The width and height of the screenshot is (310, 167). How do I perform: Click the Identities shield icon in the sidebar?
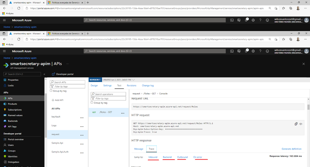pos(5,157)
